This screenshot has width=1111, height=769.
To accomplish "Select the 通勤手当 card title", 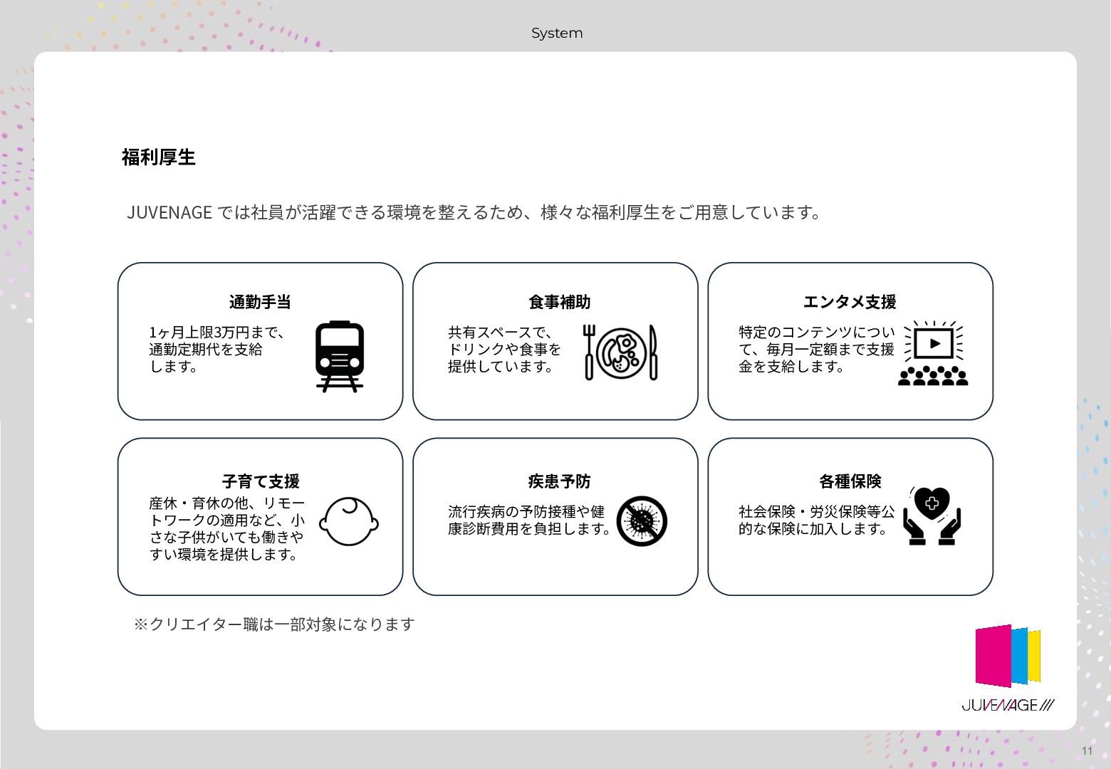I will pos(260,302).
